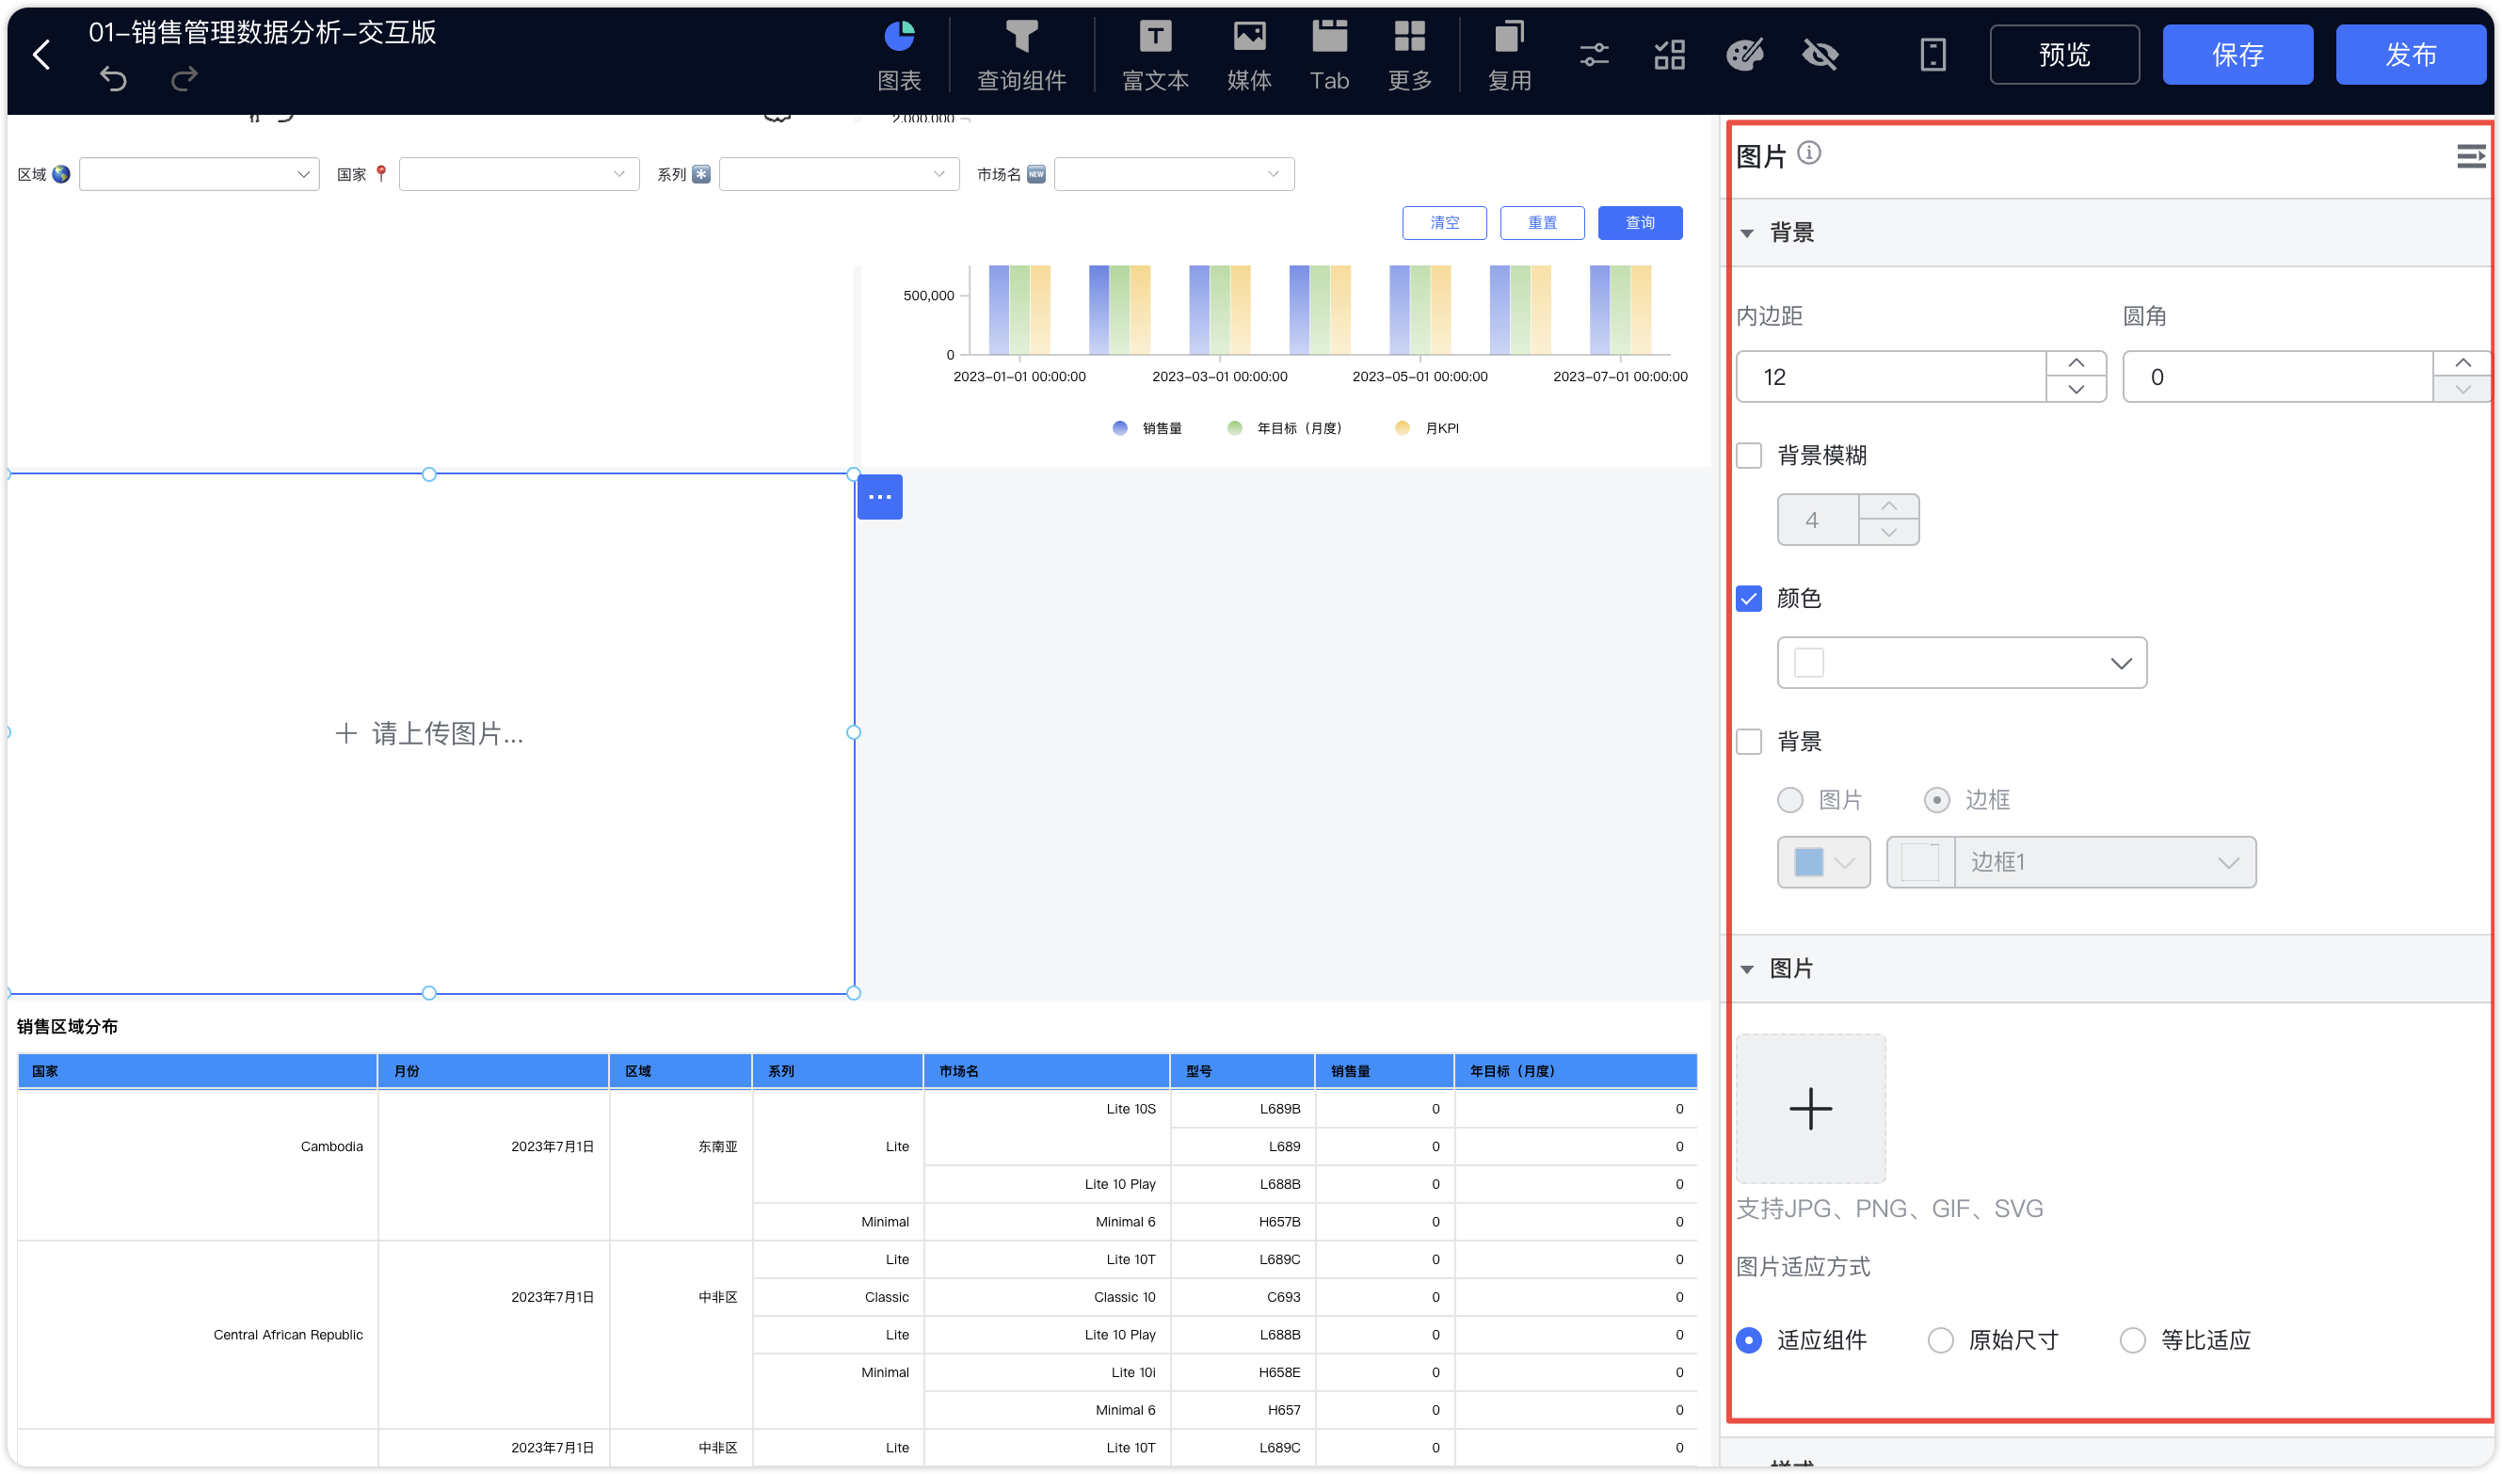Toggle the 月KPI legend item in chart
Screen dimensions: 2502x1474
1426,428
